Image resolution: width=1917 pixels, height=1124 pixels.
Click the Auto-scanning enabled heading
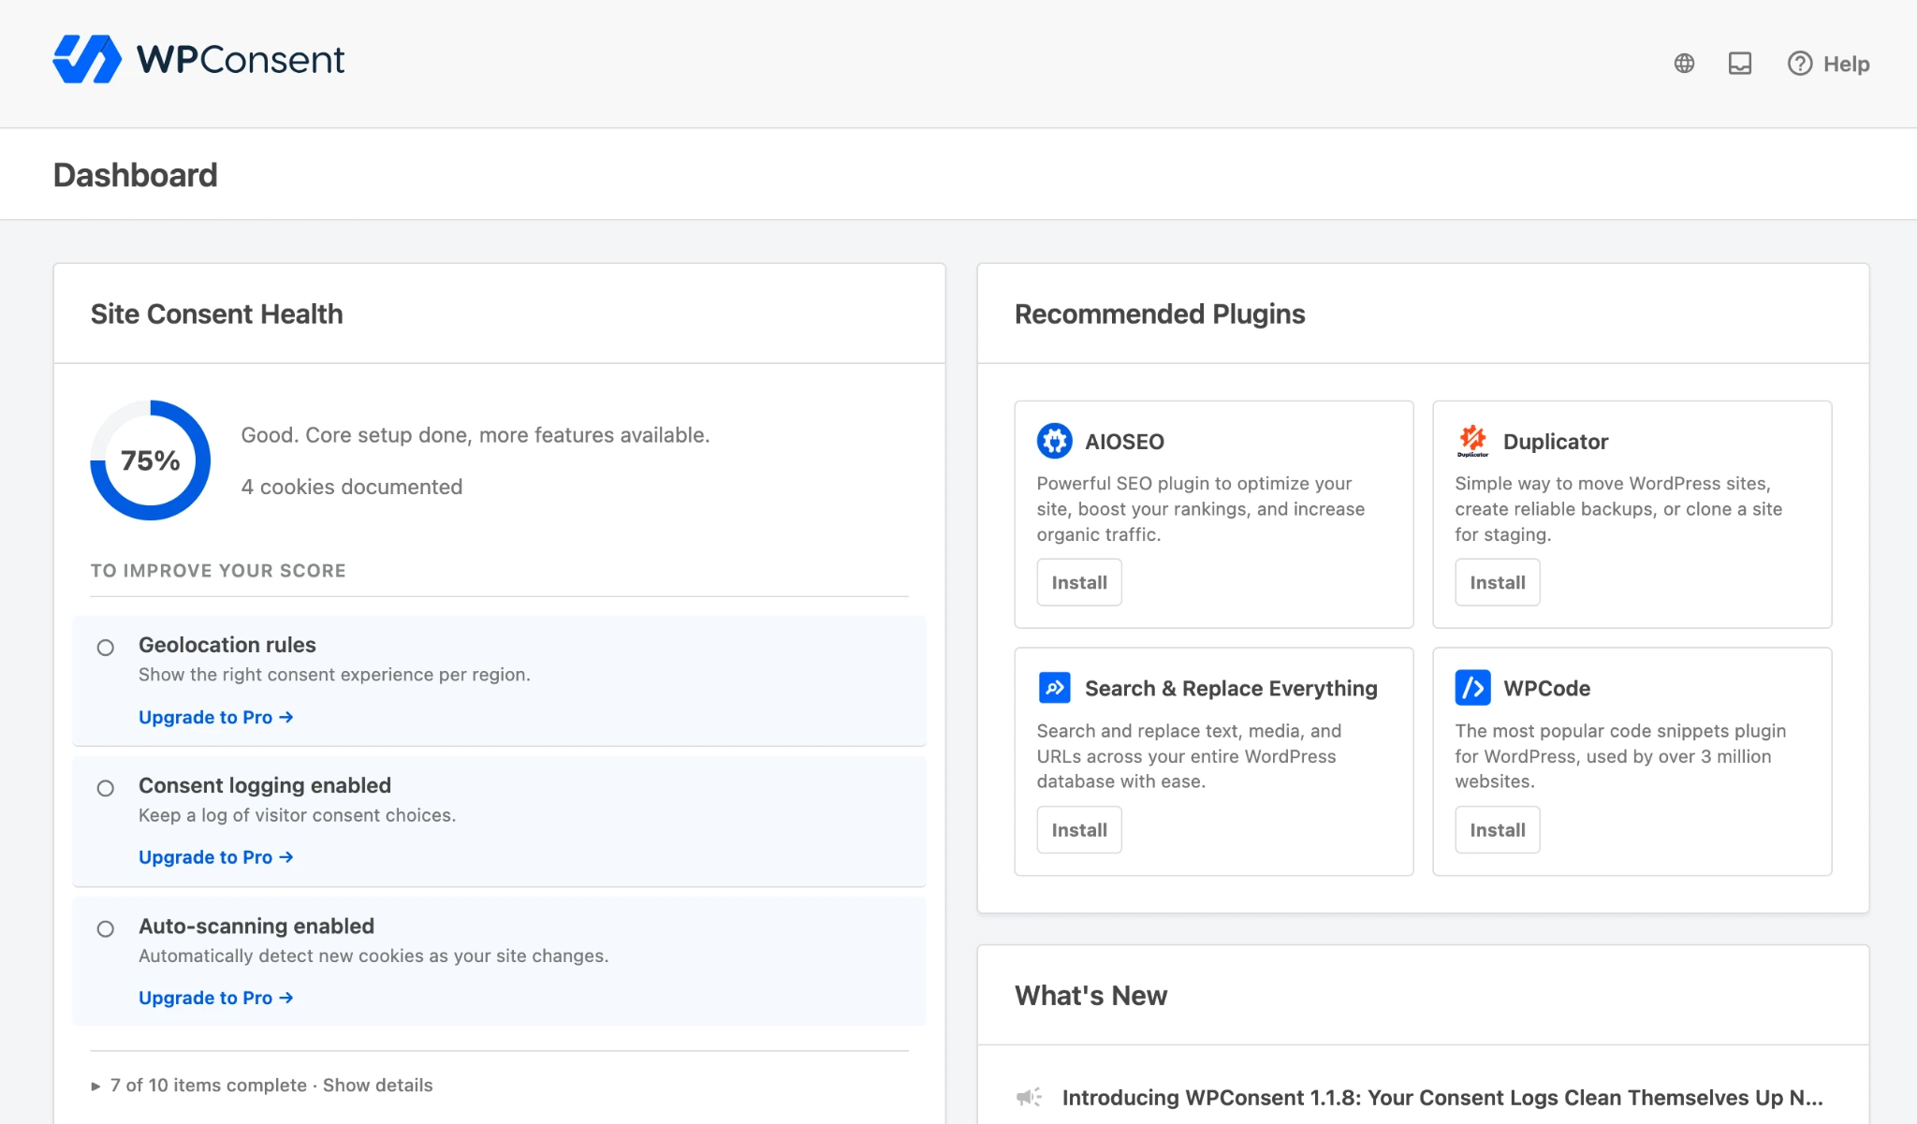[256, 926]
